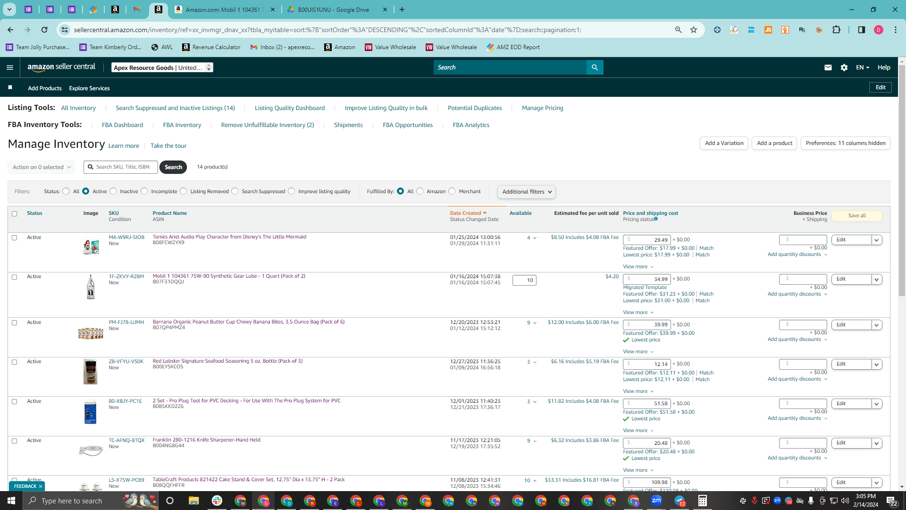This screenshot has height=510, width=906.
Task: Click the browser back arrow
Action: tap(10, 30)
